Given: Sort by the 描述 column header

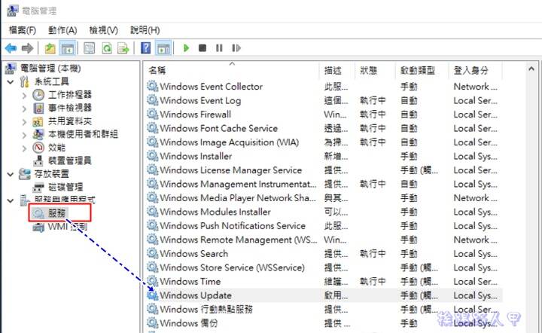Looking at the screenshot, I should [x=337, y=71].
